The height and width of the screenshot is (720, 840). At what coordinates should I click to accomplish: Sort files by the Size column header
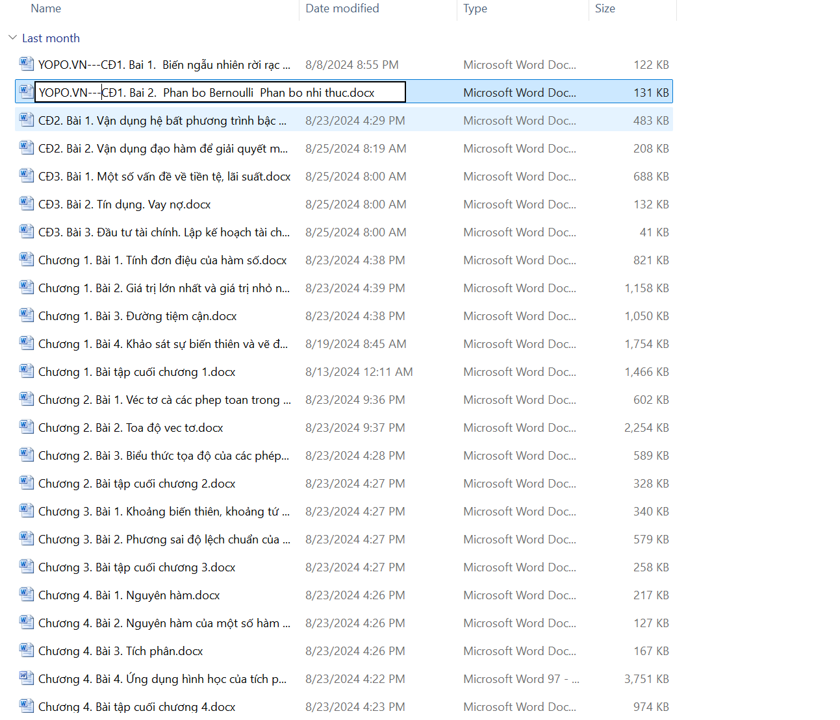tap(605, 8)
